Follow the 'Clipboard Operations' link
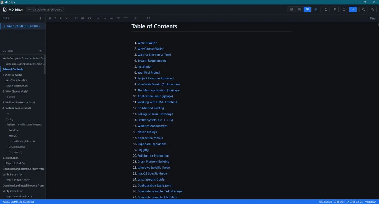This screenshot has height=204, width=379. tap(152, 144)
